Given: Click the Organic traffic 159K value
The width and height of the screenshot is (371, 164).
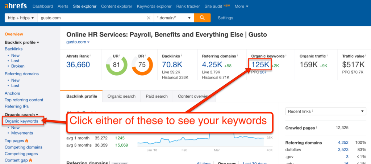Looking at the screenshot, I should click(308, 65).
